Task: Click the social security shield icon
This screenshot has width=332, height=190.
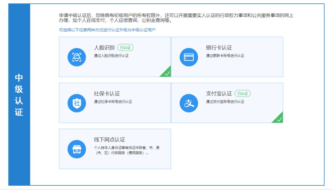Action: point(77,103)
